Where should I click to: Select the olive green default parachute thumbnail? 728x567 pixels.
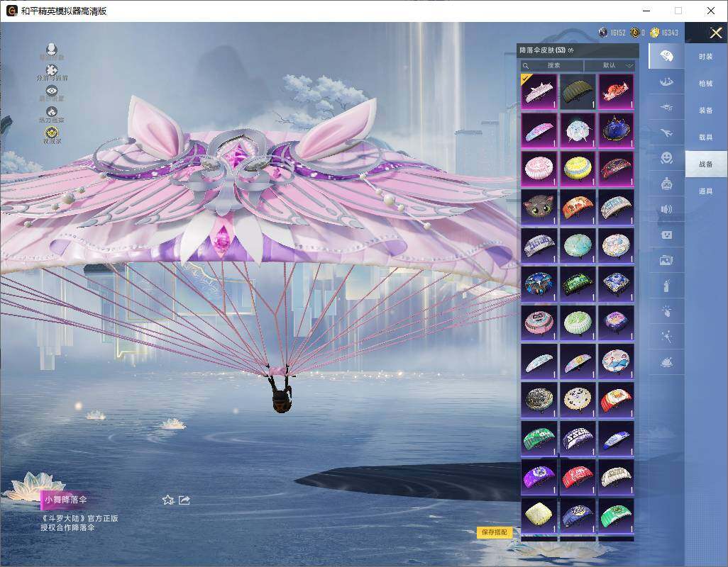(x=578, y=91)
